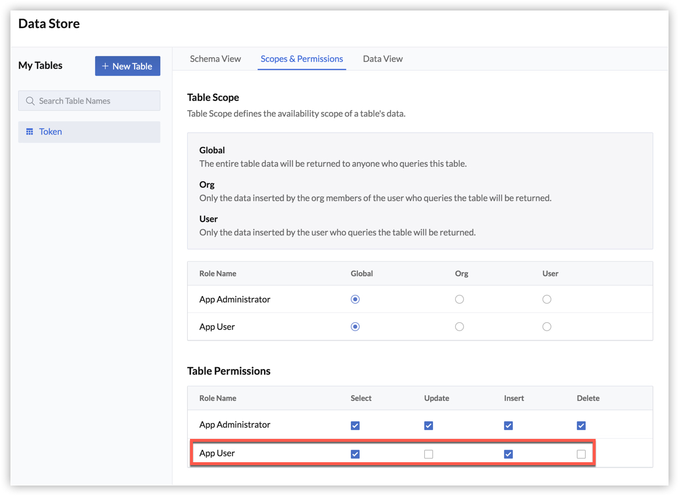Viewport: 679px width, 496px height.
Task: Uncheck Update permission for App Administrator
Action: tap(428, 425)
